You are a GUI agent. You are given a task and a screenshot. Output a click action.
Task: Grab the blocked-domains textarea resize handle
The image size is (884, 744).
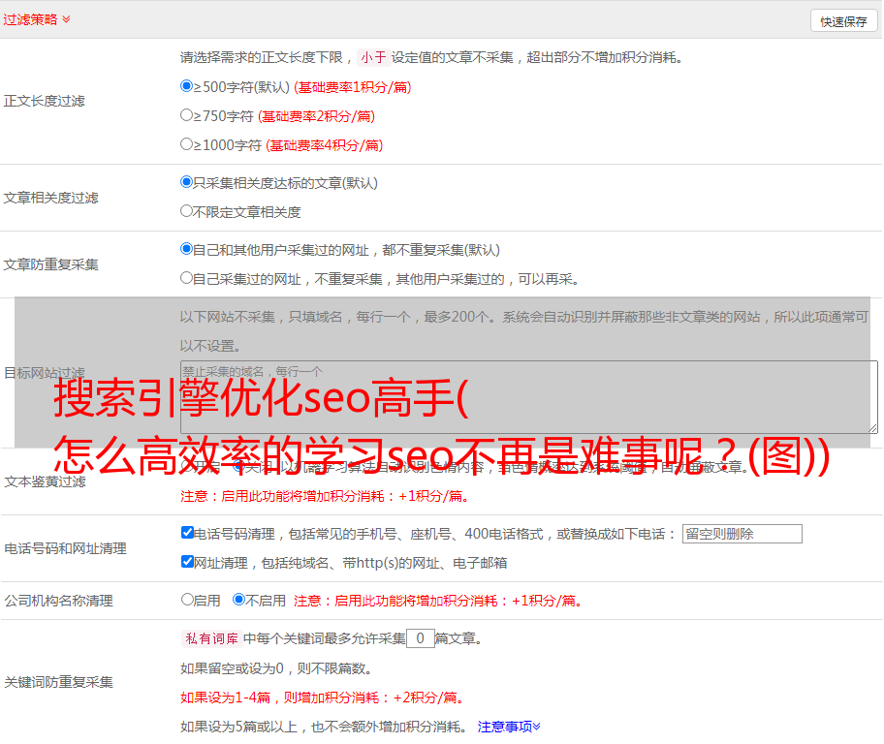[872, 427]
